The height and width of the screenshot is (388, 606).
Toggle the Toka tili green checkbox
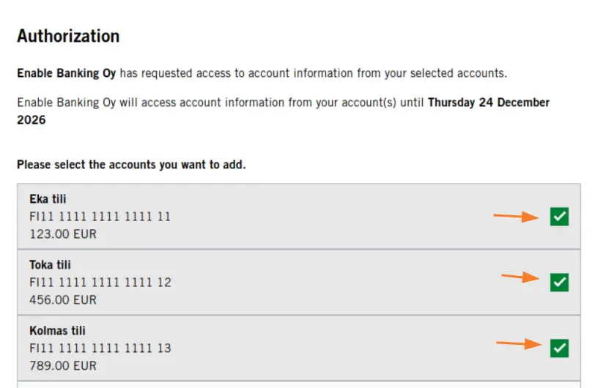[x=559, y=283]
